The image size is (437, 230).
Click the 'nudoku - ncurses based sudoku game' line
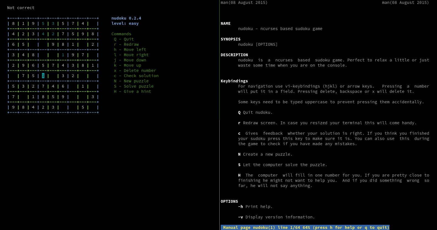280,29
